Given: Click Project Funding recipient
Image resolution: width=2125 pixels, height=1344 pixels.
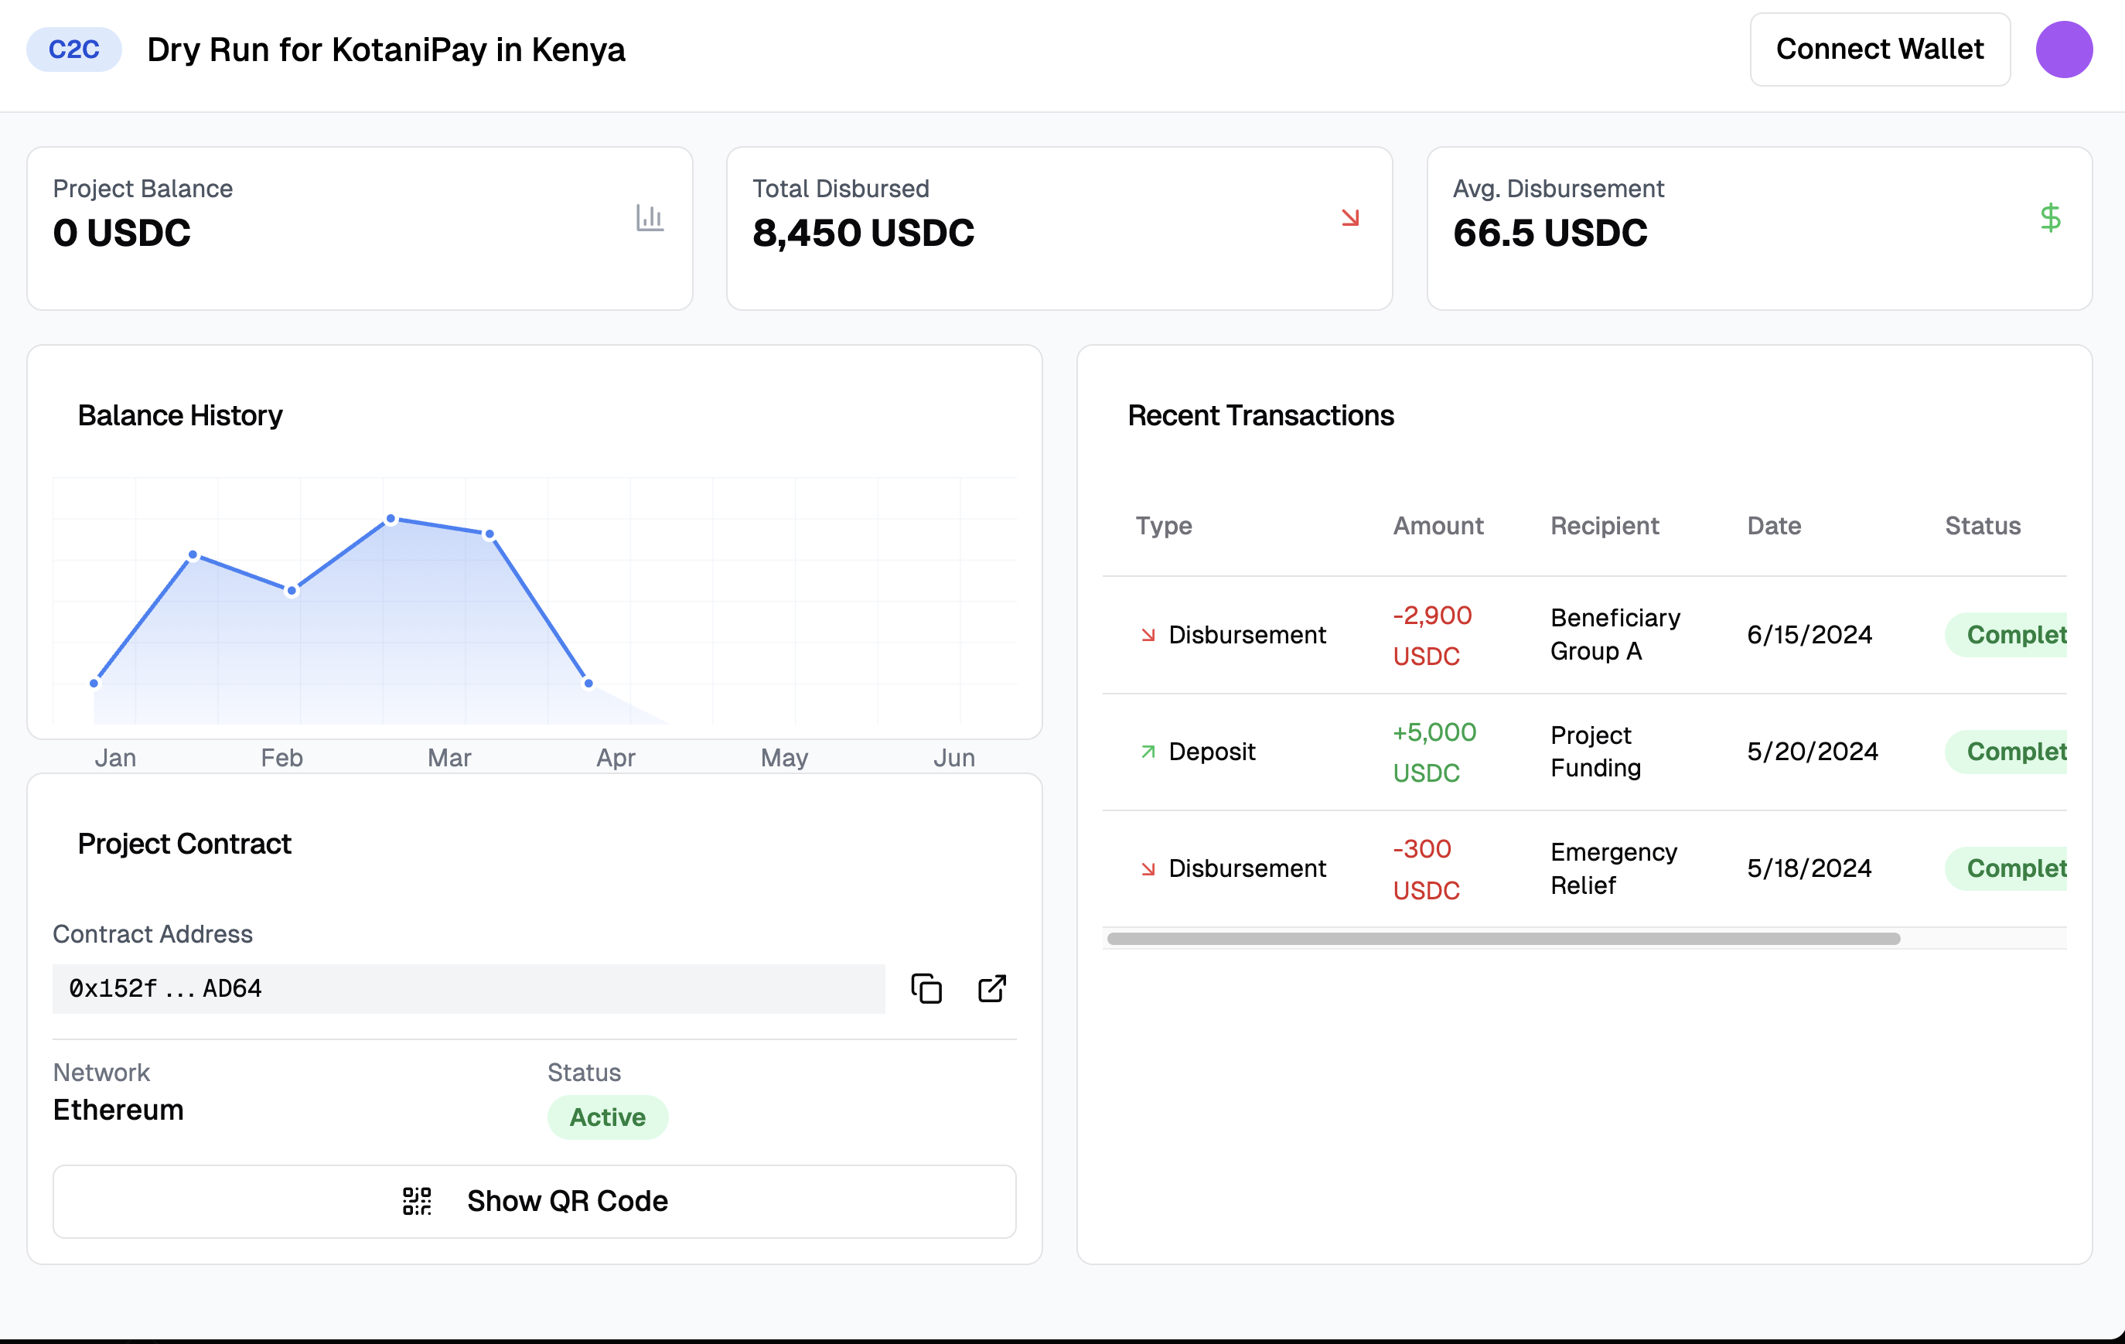Looking at the screenshot, I should click(x=1595, y=752).
